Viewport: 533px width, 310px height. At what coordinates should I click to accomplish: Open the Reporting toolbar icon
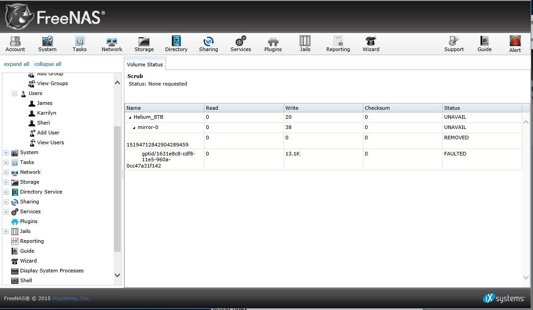click(x=338, y=44)
